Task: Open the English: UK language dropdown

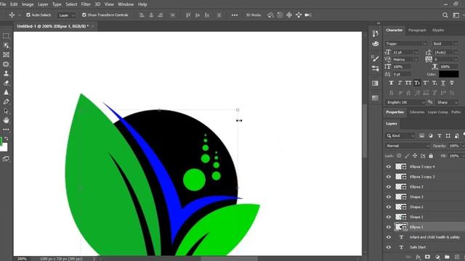Action: tap(405, 102)
